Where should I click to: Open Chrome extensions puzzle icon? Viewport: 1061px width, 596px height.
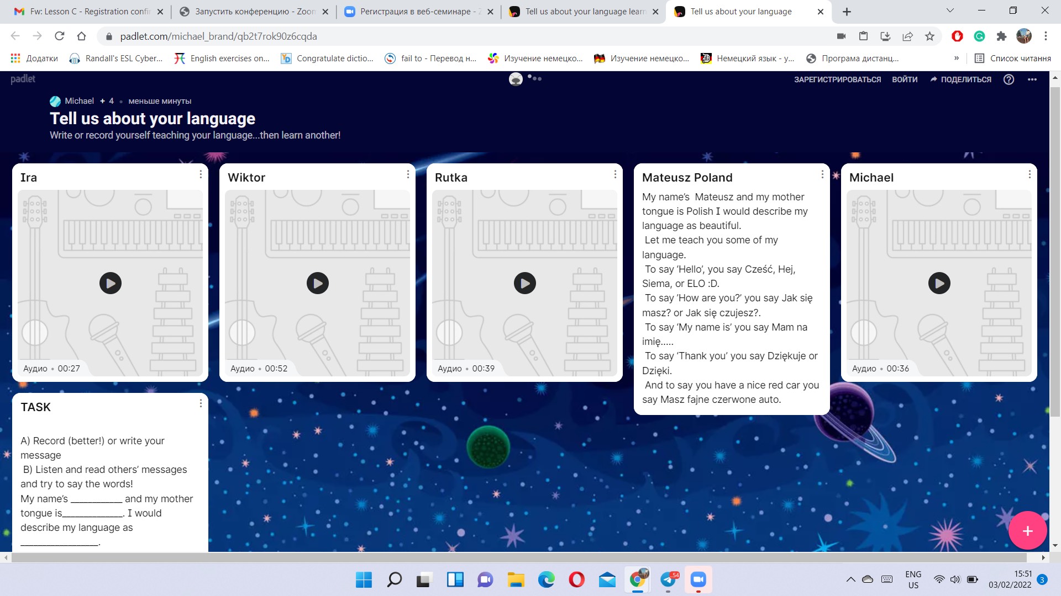click(1001, 36)
